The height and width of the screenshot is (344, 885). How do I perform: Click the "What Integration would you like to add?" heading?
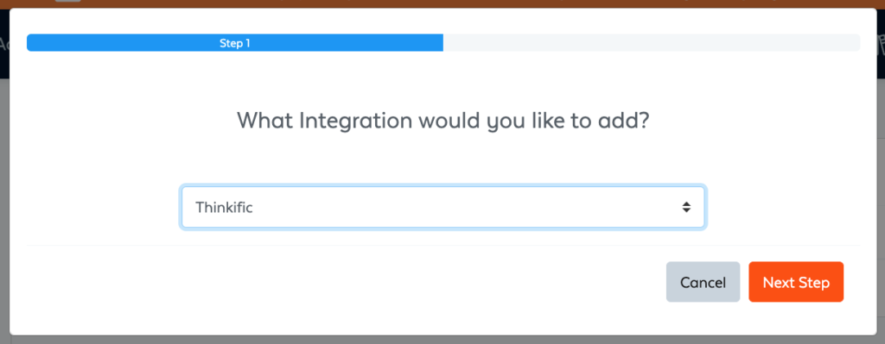point(443,121)
